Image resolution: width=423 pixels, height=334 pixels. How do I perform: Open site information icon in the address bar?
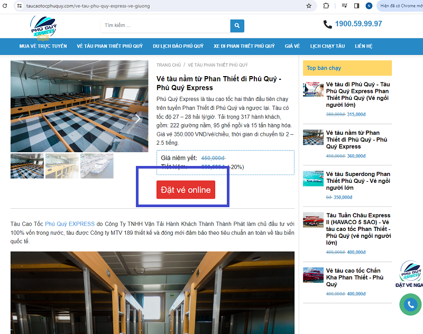pyautogui.click(x=20, y=6)
